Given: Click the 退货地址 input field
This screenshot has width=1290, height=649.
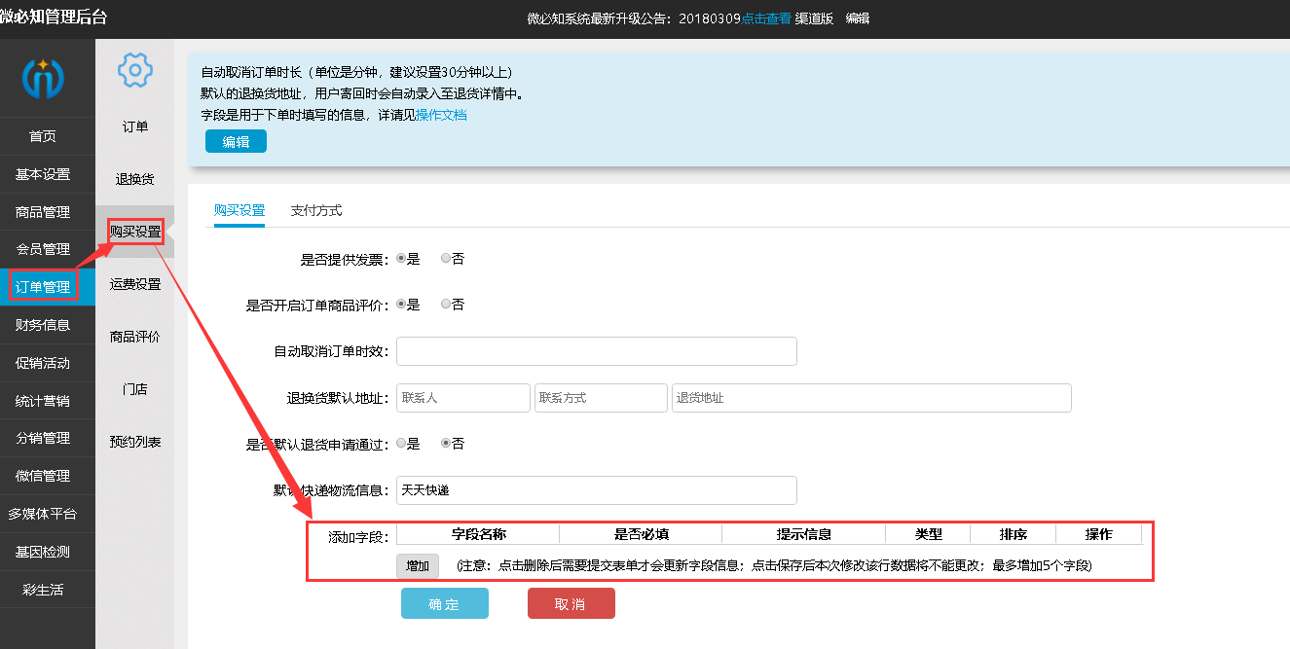Looking at the screenshot, I should 870,398.
